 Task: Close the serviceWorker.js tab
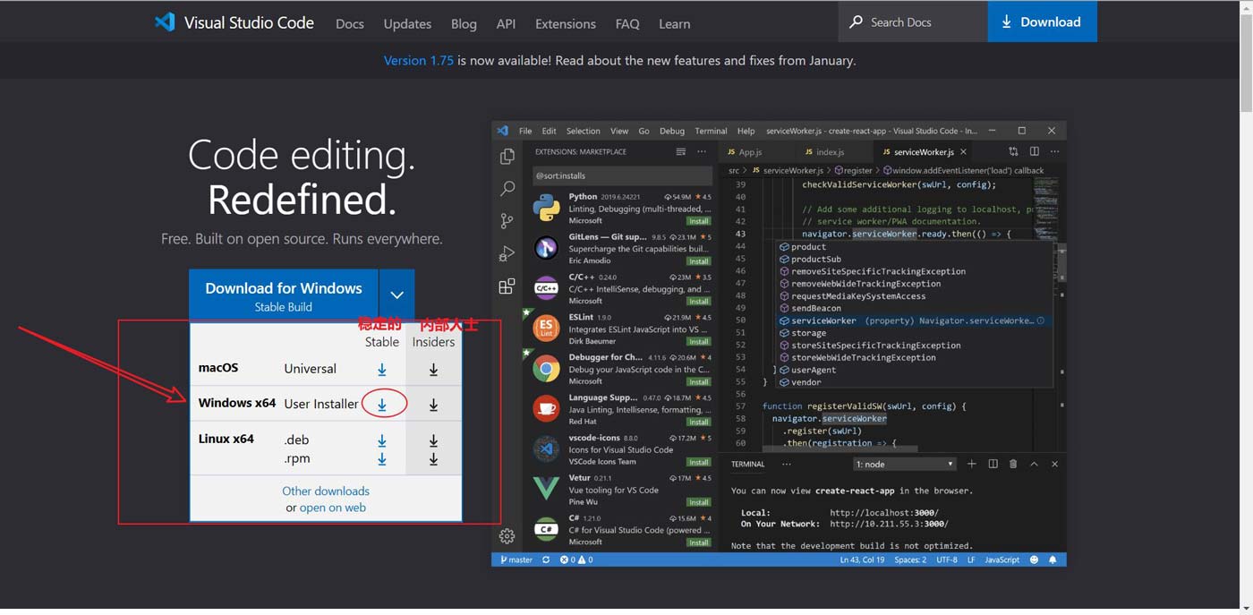(963, 152)
